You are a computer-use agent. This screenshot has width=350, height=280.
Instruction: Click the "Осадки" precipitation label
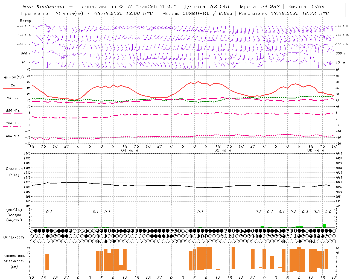14,215
